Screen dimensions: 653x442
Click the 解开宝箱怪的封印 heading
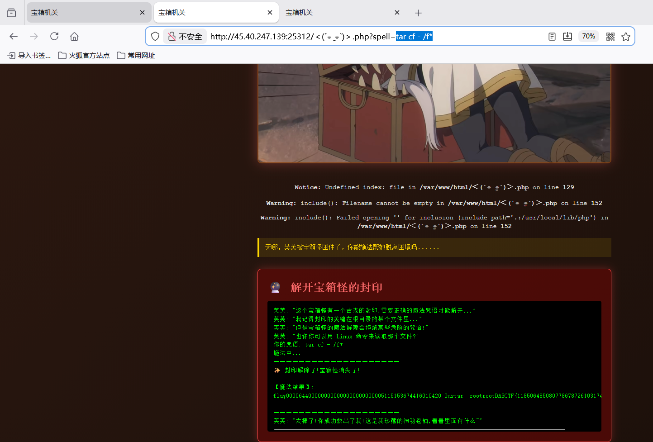337,287
